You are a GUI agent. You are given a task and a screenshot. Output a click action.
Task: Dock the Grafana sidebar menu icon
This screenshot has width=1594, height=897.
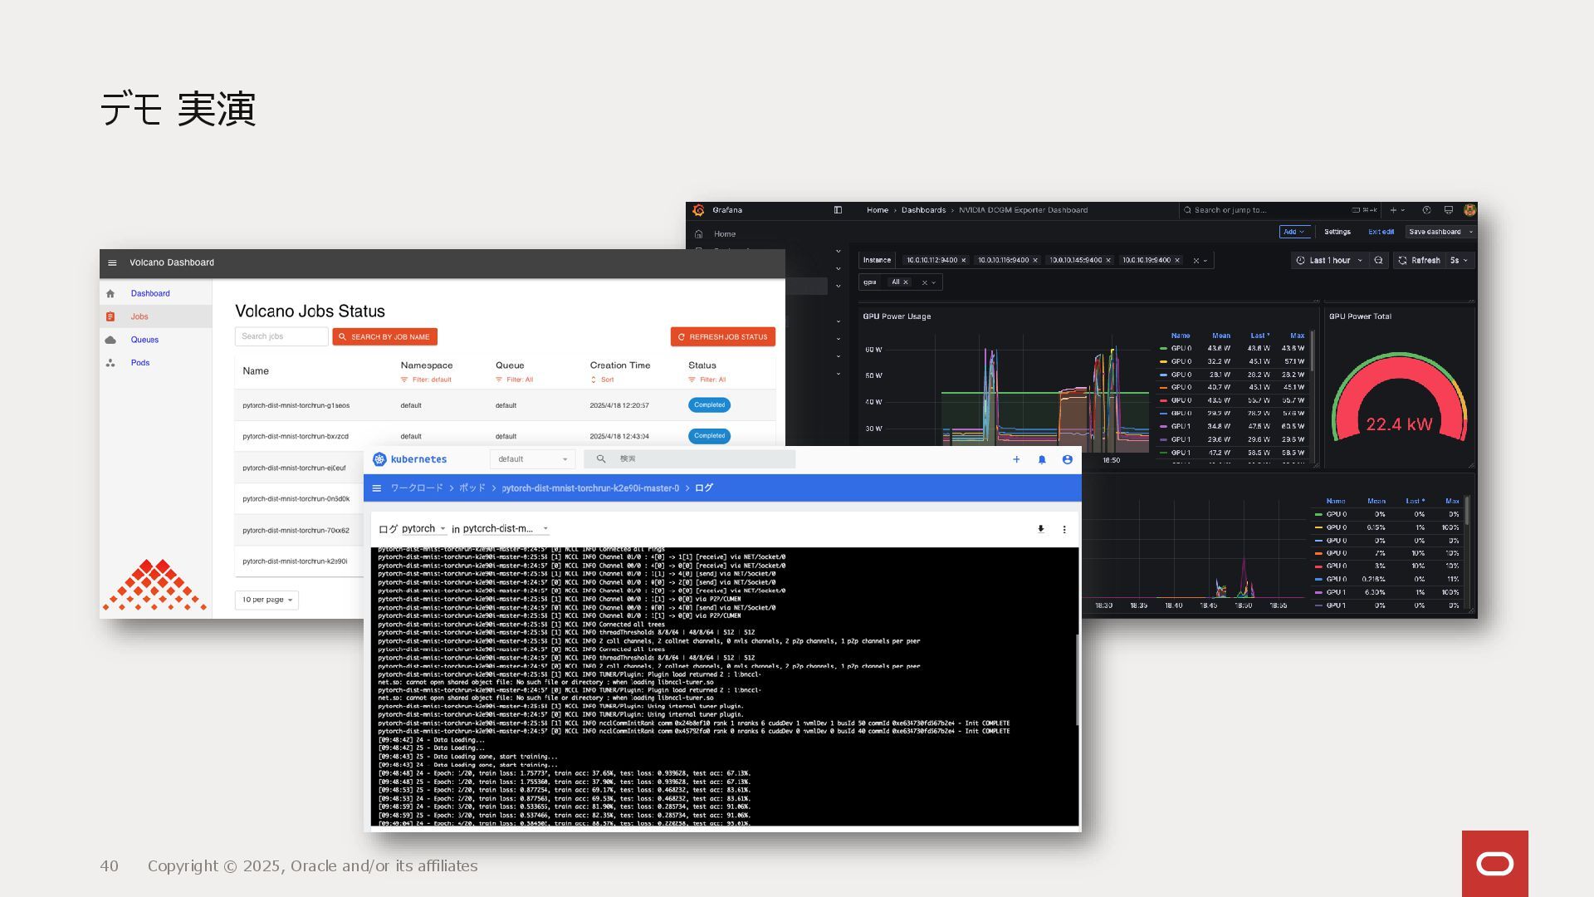click(838, 210)
